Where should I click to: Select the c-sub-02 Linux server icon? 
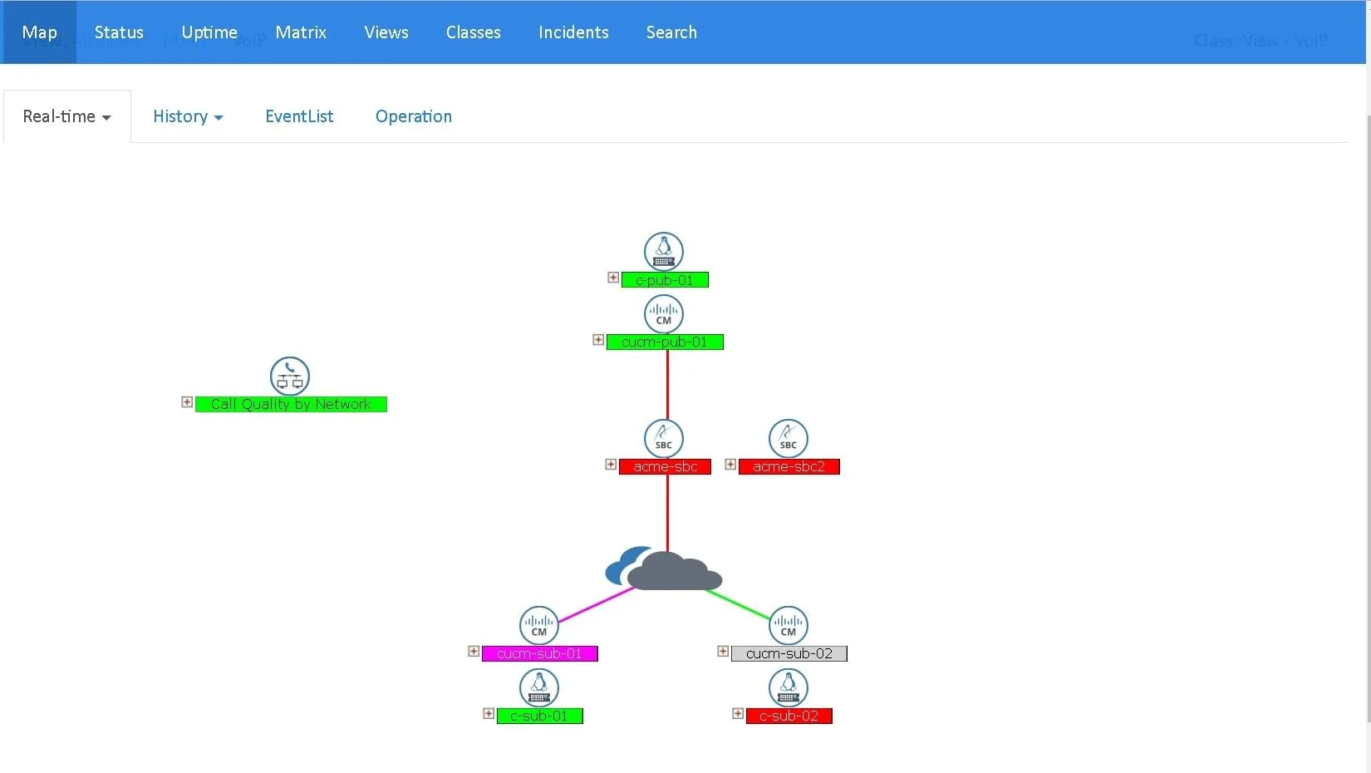point(788,687)
